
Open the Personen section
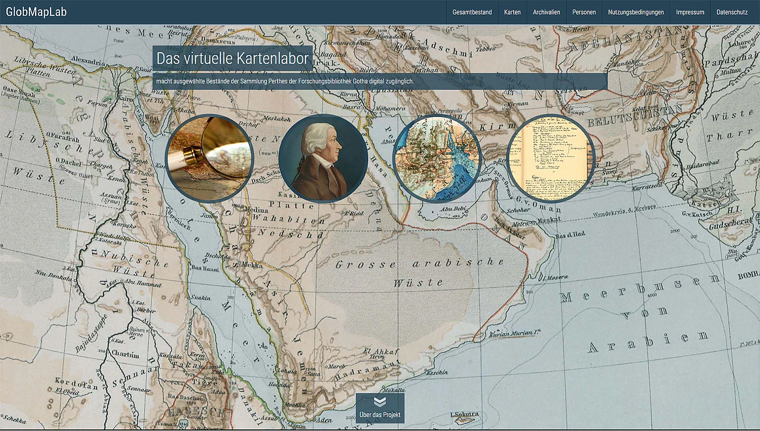[584, 12]
